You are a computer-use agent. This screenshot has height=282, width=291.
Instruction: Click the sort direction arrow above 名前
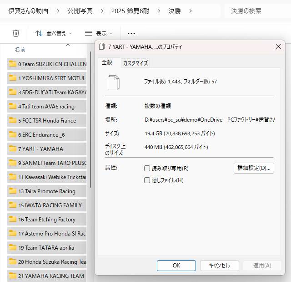(68, 45)
